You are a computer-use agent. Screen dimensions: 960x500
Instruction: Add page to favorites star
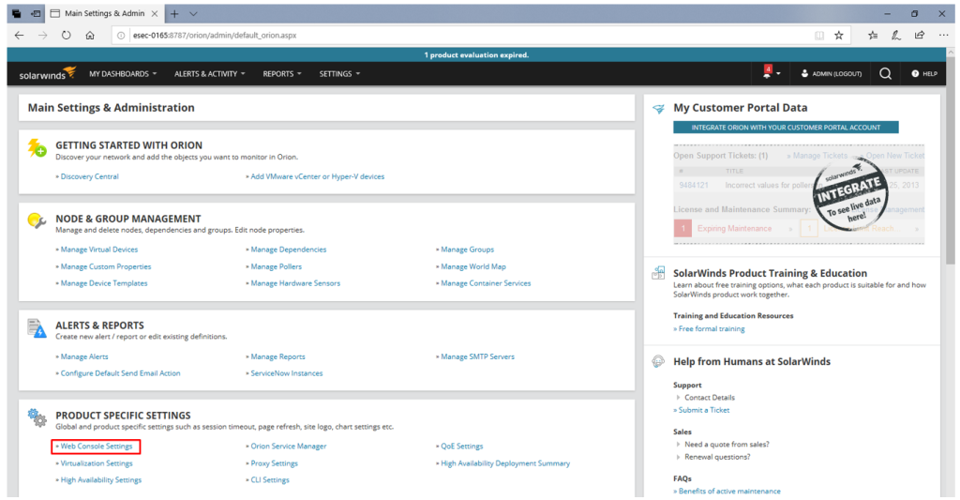pyautogui.click(x=839, y=35)
